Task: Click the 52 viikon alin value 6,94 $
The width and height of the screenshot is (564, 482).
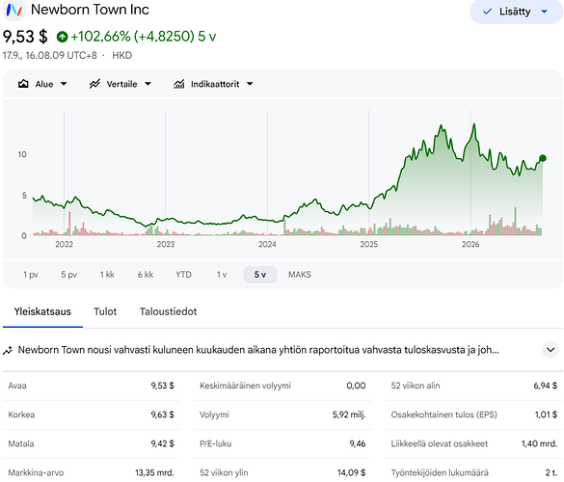Action: click(x=546, y=386)
